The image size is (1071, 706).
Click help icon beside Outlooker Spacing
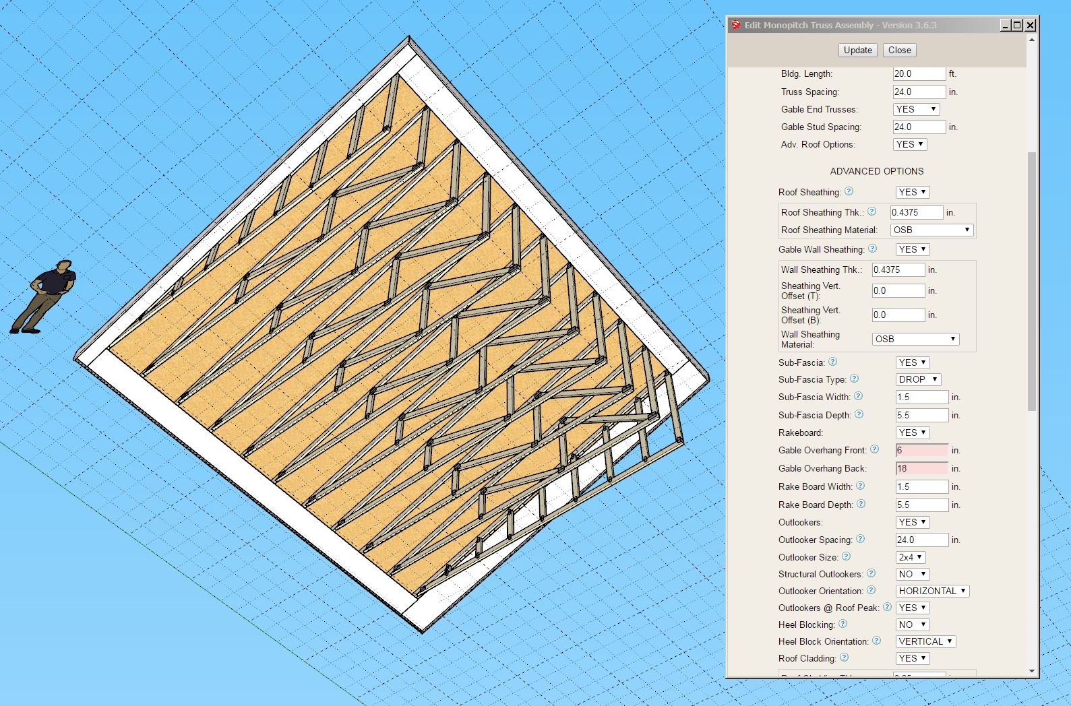[x=861, y=539]
